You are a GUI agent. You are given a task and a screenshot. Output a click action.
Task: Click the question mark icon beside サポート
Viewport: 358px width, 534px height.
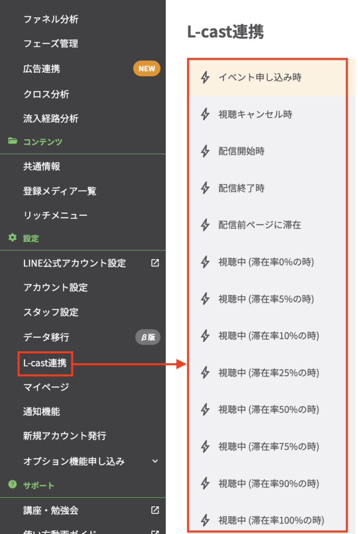pos(13,485)
